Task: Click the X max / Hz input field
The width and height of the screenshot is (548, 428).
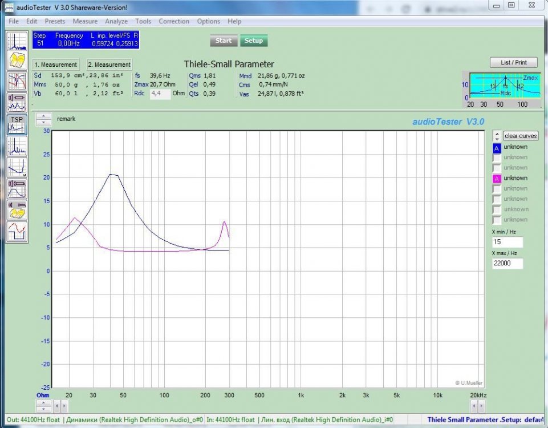Action: (x=507, y=263)
